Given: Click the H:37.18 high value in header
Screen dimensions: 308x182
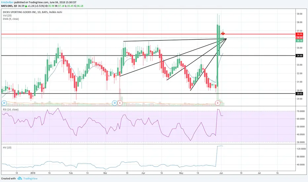Looking at the screenshot, I should pos(59,6).
